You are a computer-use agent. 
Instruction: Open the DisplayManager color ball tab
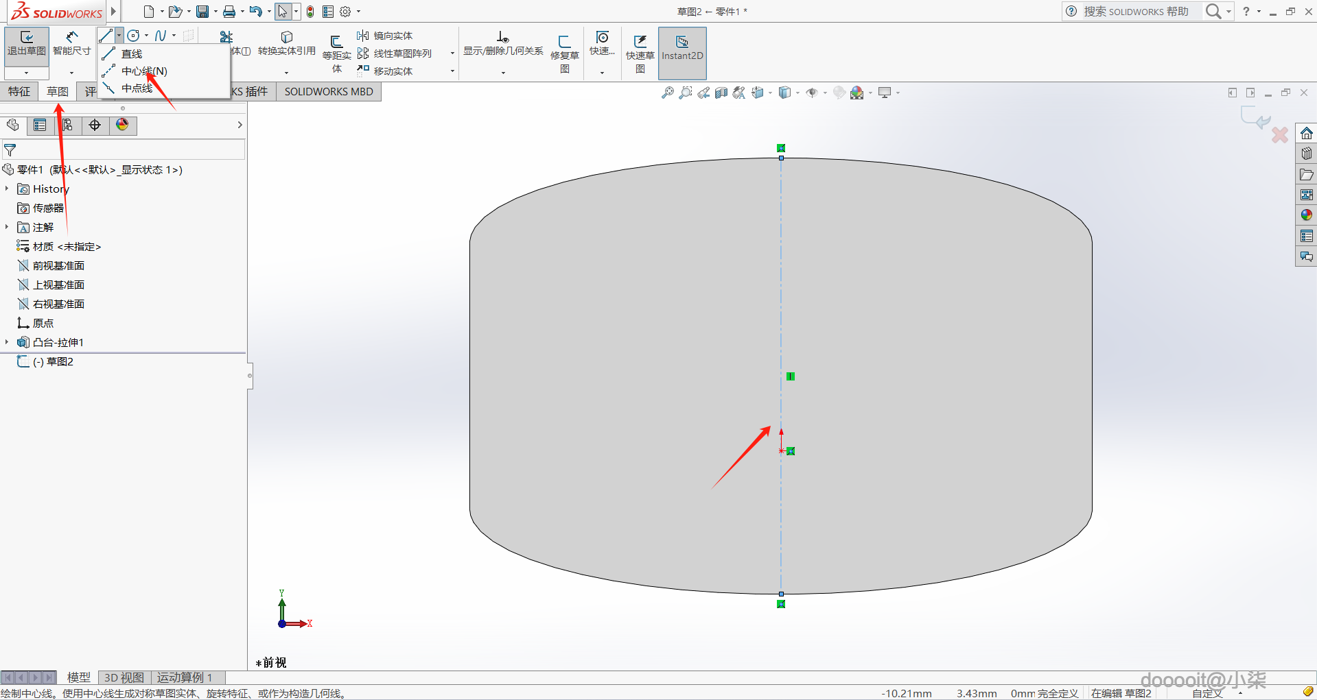tap(122, 125)
